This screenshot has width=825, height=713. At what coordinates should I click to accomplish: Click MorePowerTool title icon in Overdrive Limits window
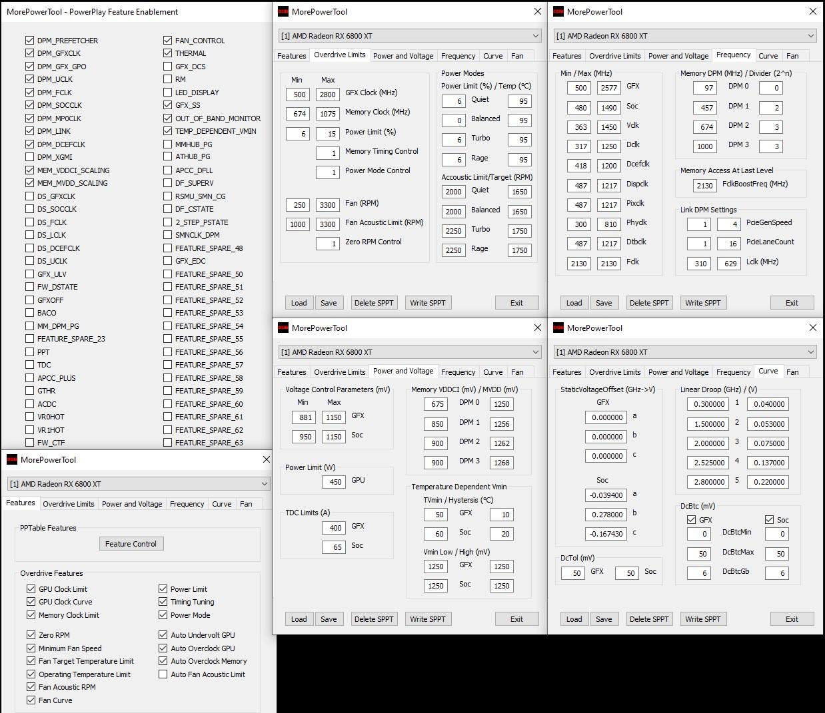point(283,11)
